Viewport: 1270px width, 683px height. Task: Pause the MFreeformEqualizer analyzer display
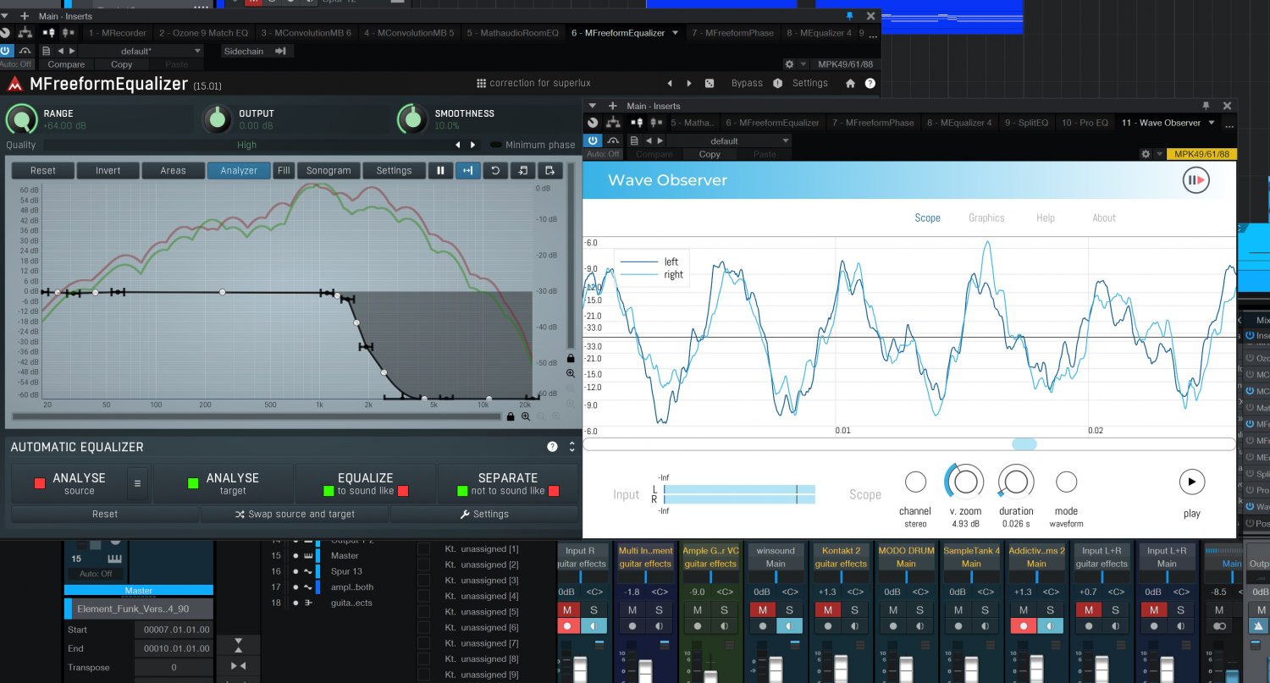pos(440,170)
